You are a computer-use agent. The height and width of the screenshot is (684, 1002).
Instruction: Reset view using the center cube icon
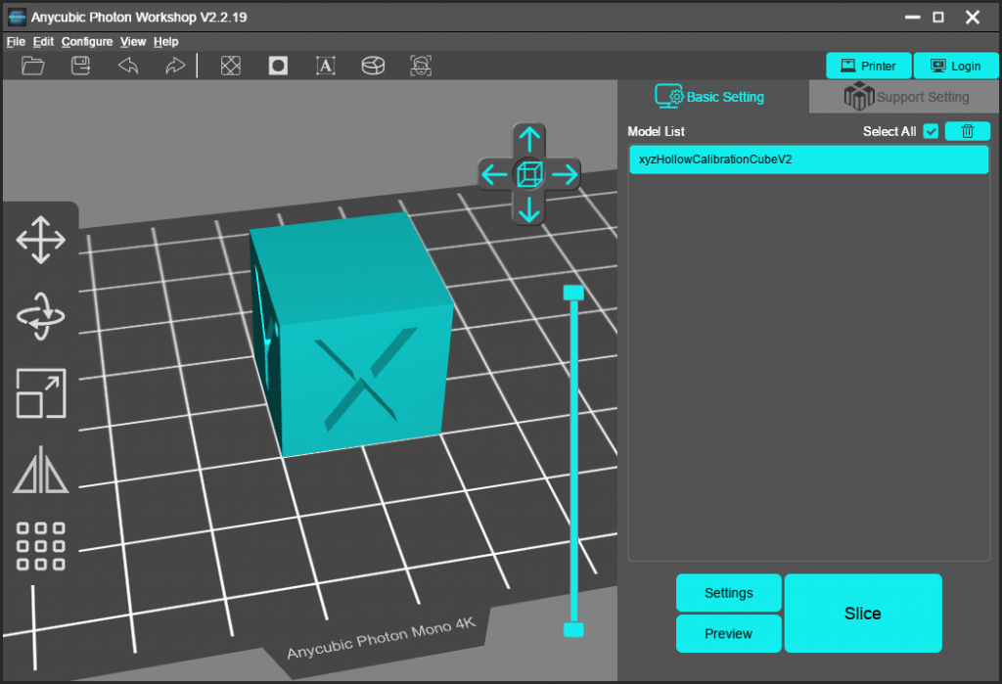click(x=529, y=174)
